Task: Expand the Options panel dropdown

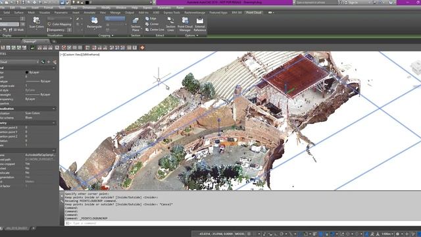Action: coord(191,36)
